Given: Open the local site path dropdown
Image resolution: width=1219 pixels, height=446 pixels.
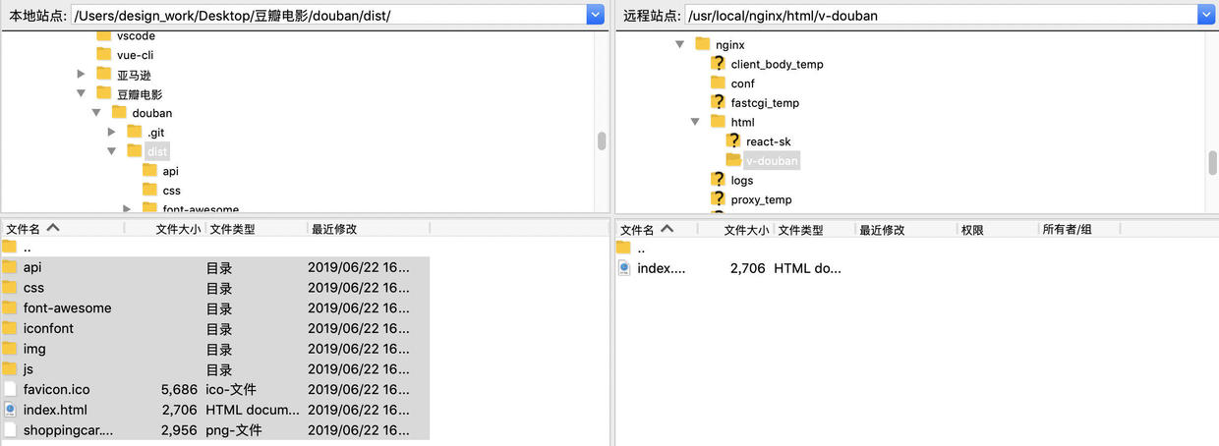Looking at the screenshot, I should click(596, 15).
